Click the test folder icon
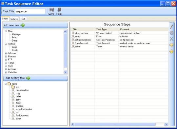 13,87
